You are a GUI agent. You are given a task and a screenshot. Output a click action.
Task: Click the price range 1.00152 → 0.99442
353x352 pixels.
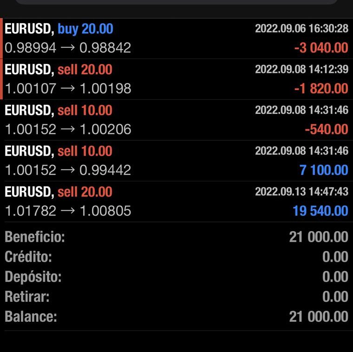[x=68, y=170]
